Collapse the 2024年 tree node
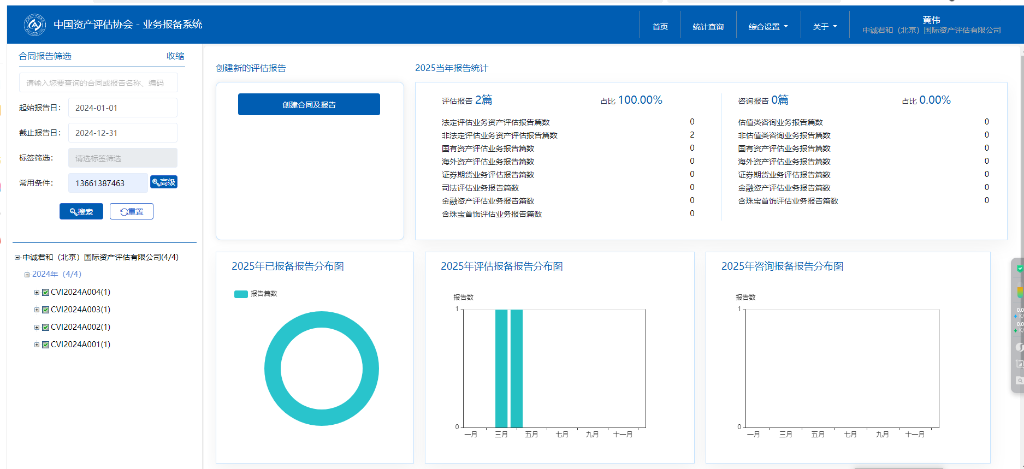 [27, 275]
